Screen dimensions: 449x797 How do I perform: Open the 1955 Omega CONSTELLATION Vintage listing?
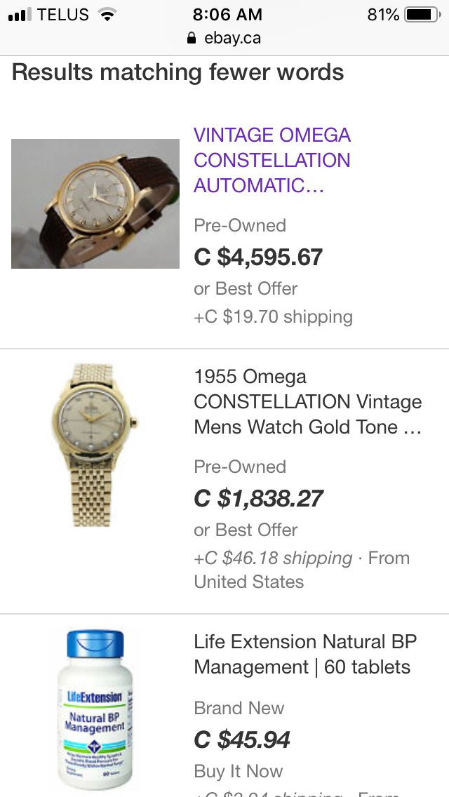[307, 401]
